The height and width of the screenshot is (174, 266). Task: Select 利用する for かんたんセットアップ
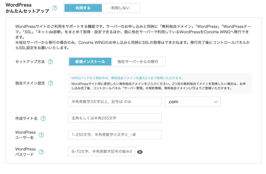[x=83, y=8]
